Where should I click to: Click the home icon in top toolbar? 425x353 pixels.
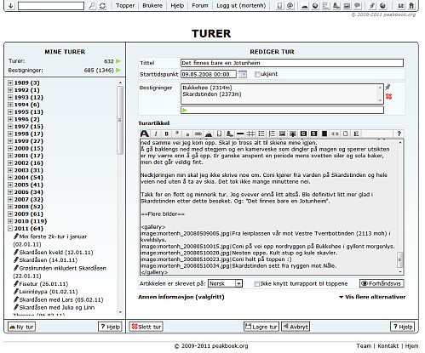coord(411,5)
